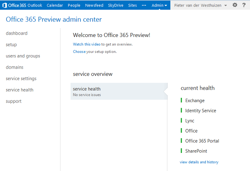Open the settings gear icon
The image size is (250, 171).
click(x=235, y=5)
